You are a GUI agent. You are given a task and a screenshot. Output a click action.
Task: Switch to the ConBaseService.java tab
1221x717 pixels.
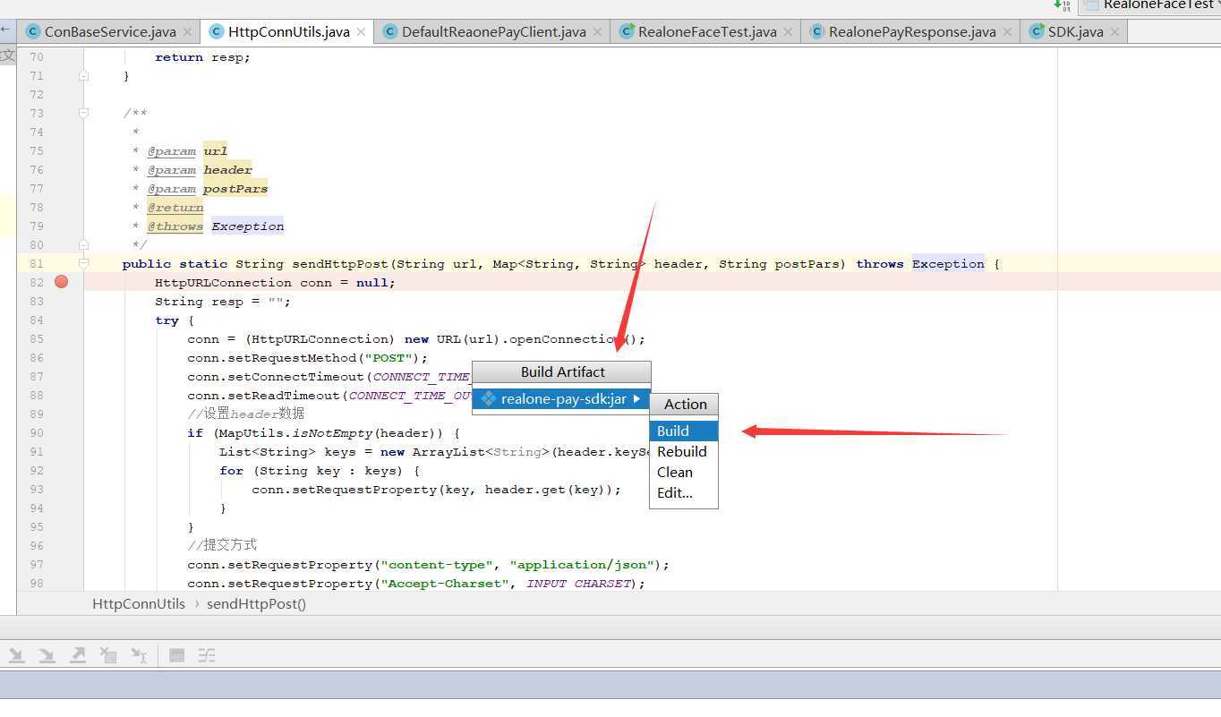pyautogui.click(x=109, y=31)
